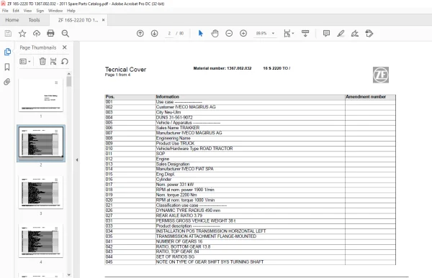Switch to the Home tab
432x278 pixels.
point(12,20)
